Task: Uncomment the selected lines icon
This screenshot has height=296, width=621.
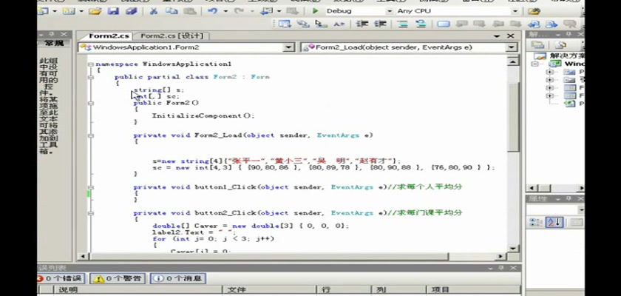Action: pos(421,24)
